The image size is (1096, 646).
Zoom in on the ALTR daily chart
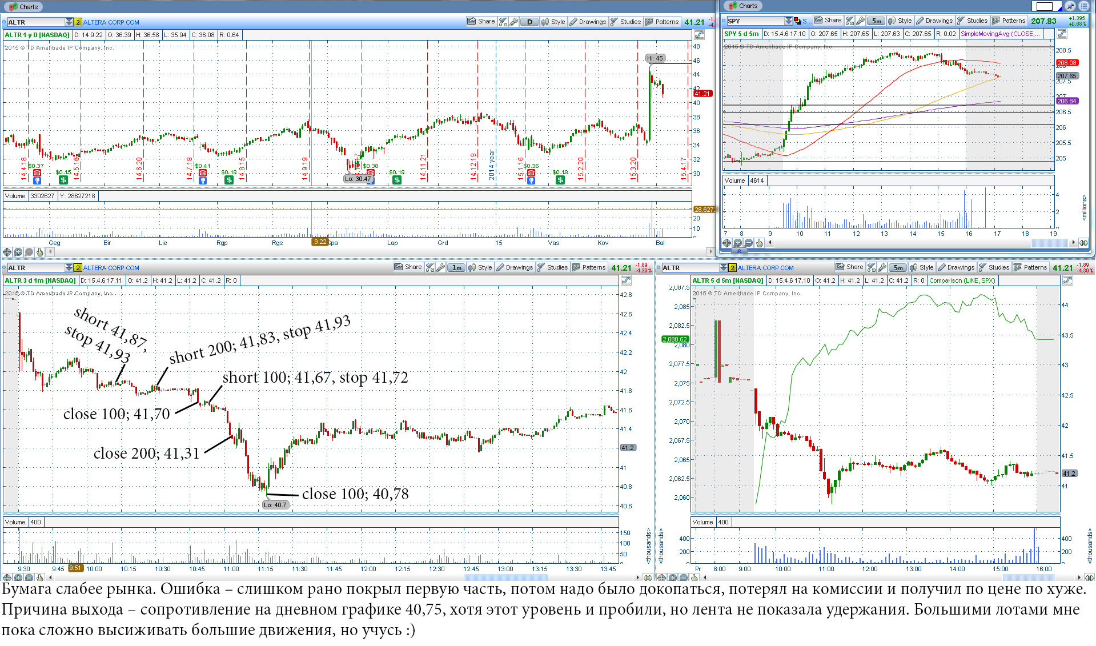pos(18,252)
